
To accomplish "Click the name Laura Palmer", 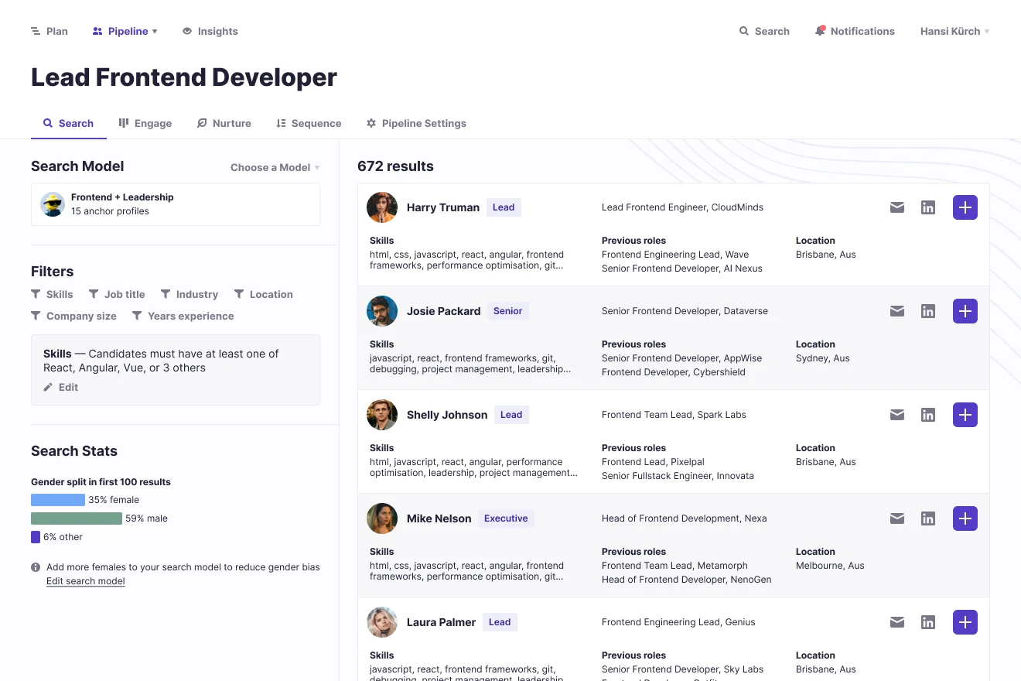I will [442, 622].
